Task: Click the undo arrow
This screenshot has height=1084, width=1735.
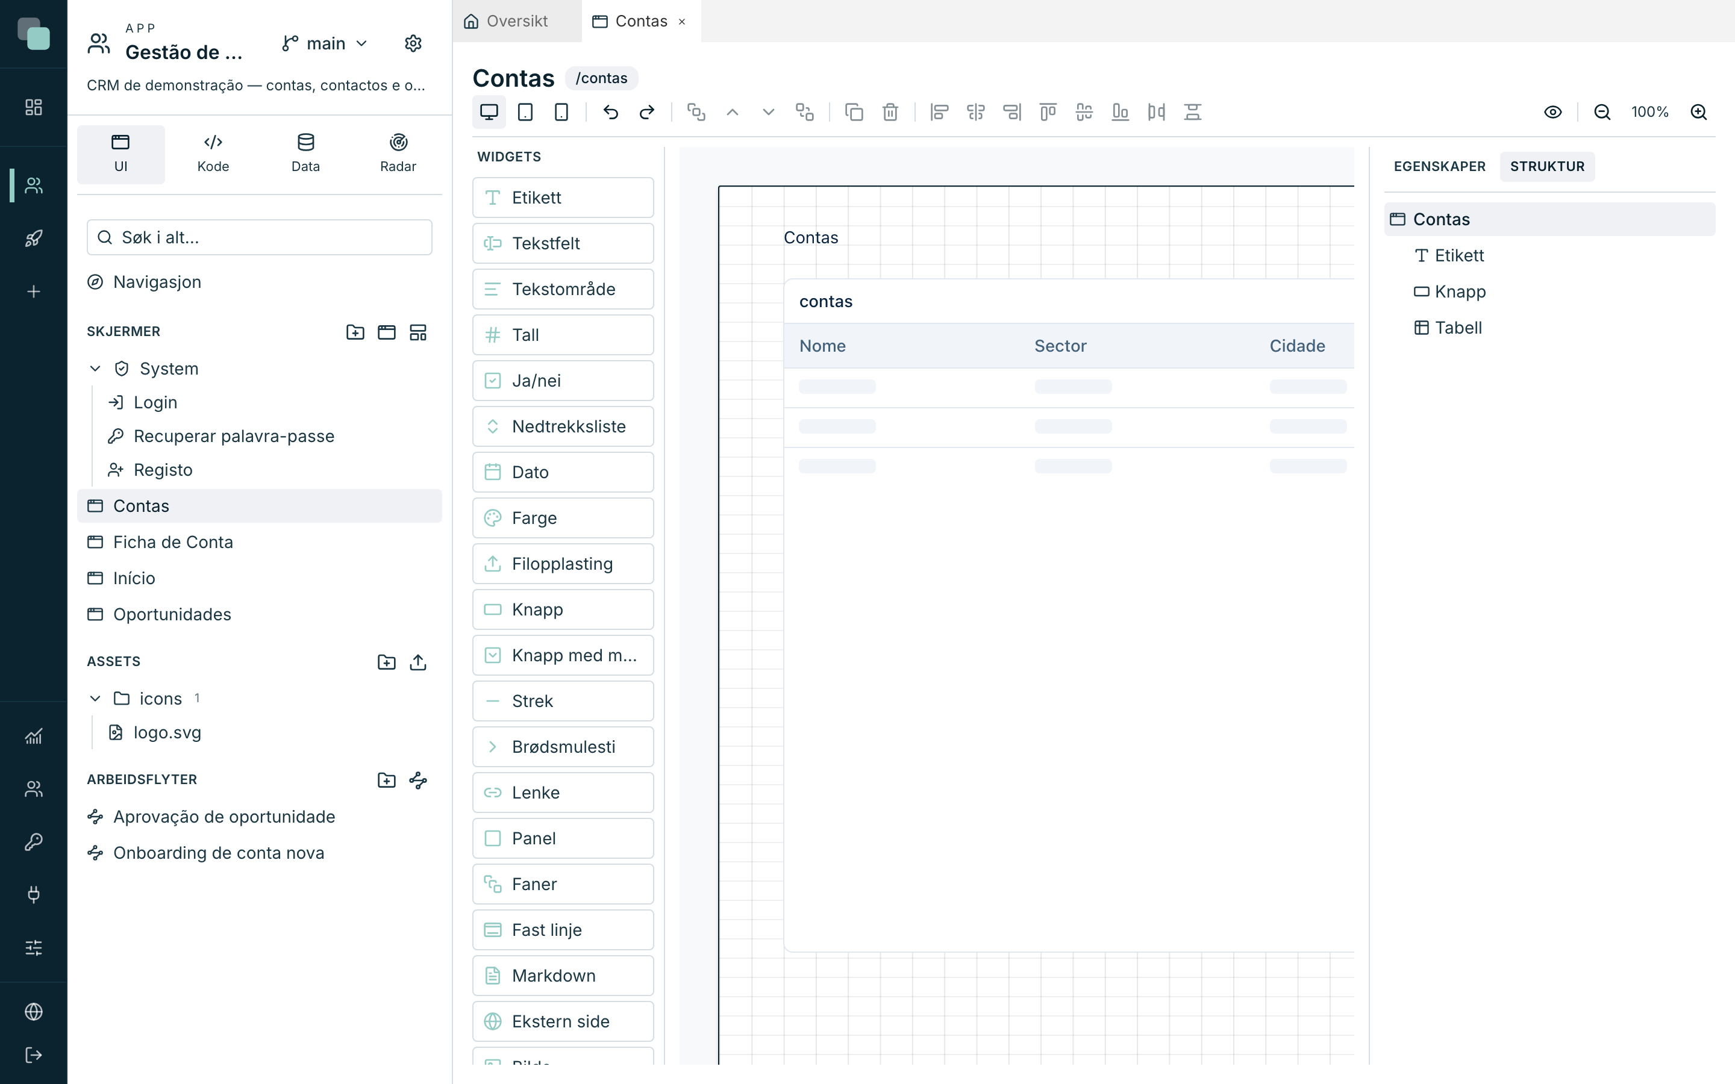Action: 611,112
